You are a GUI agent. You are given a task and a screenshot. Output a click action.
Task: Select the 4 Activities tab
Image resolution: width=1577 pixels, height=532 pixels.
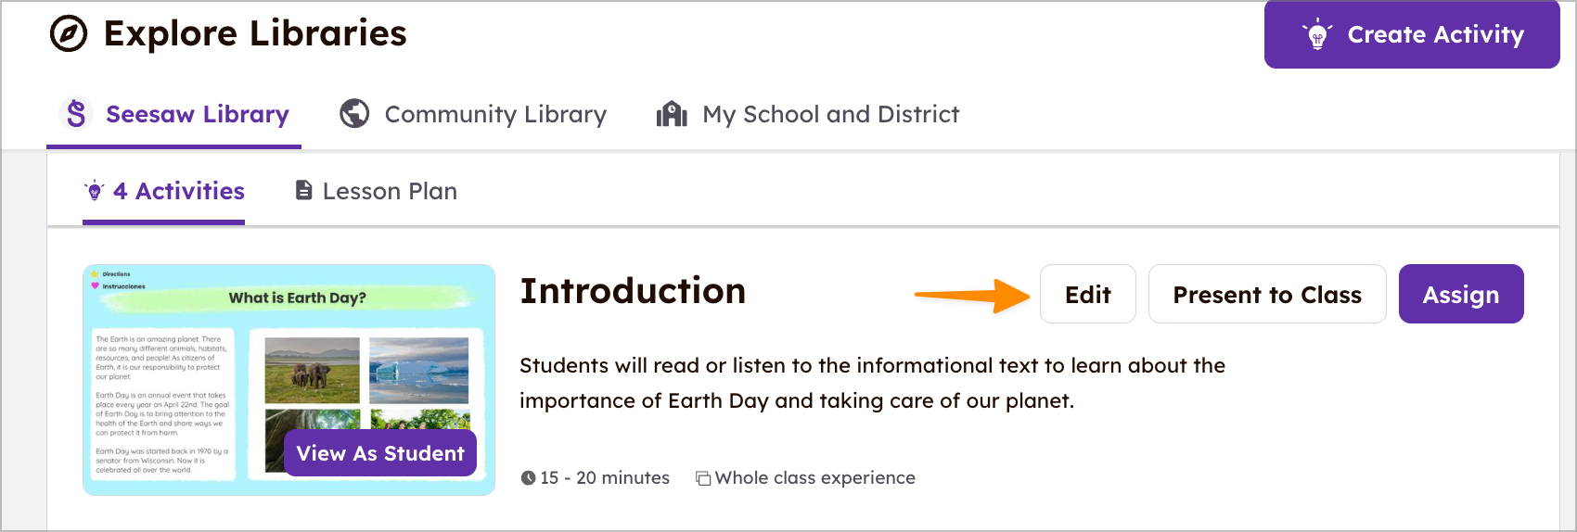pyautogui.click(x=164, y=191)
